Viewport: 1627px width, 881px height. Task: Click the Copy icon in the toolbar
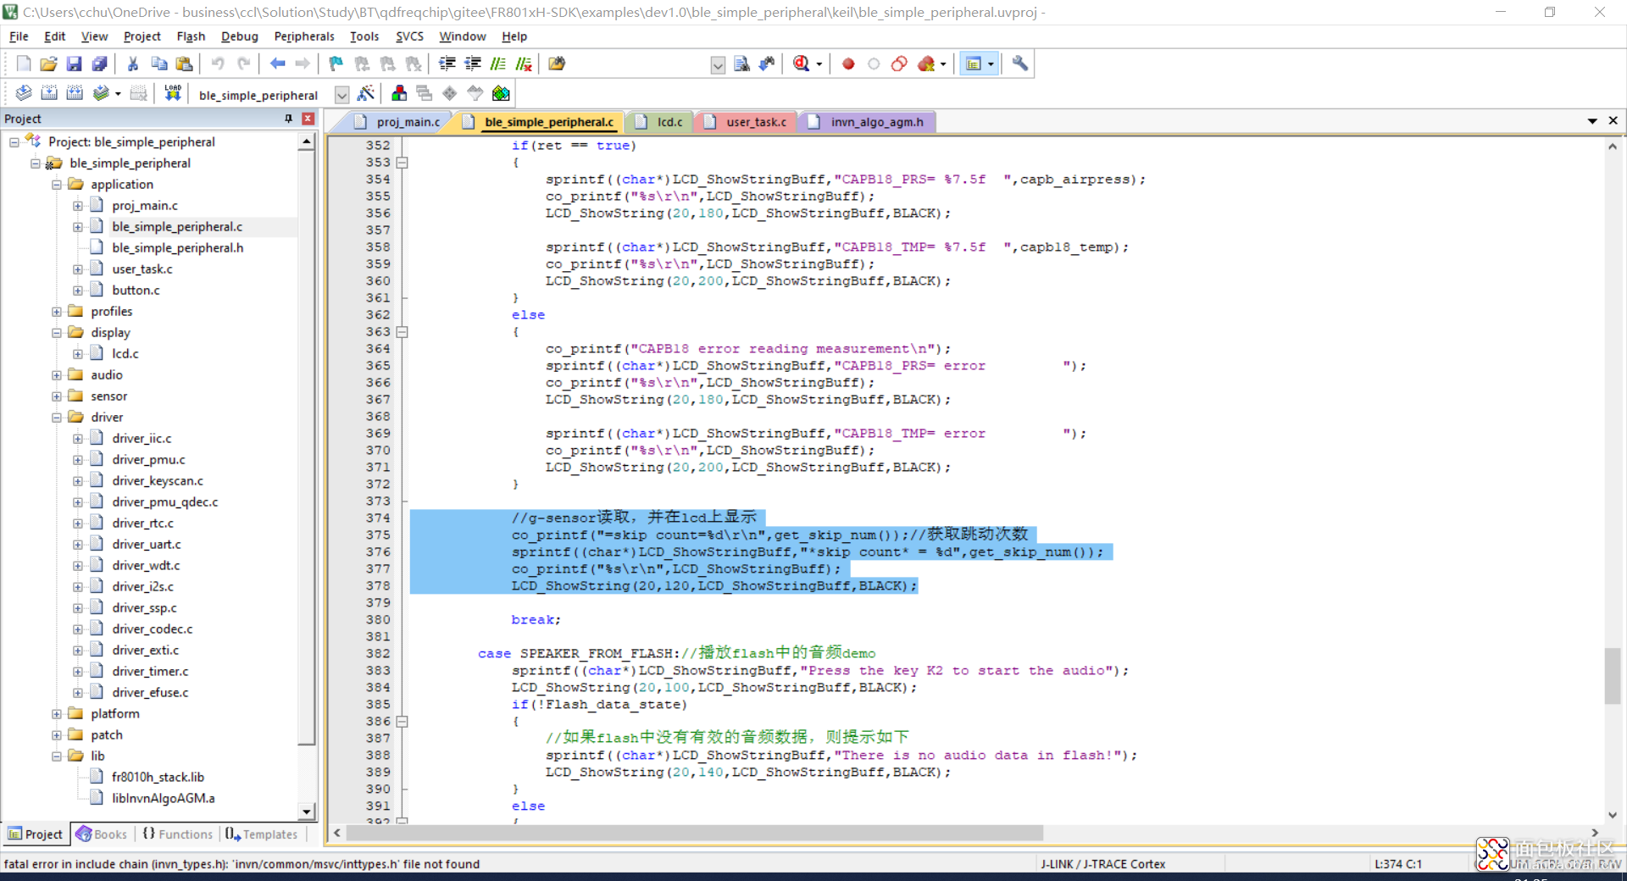point(158,64)
